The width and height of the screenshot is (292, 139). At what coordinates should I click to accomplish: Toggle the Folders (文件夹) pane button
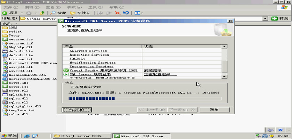pyautogui.click(x=80, y=13)
